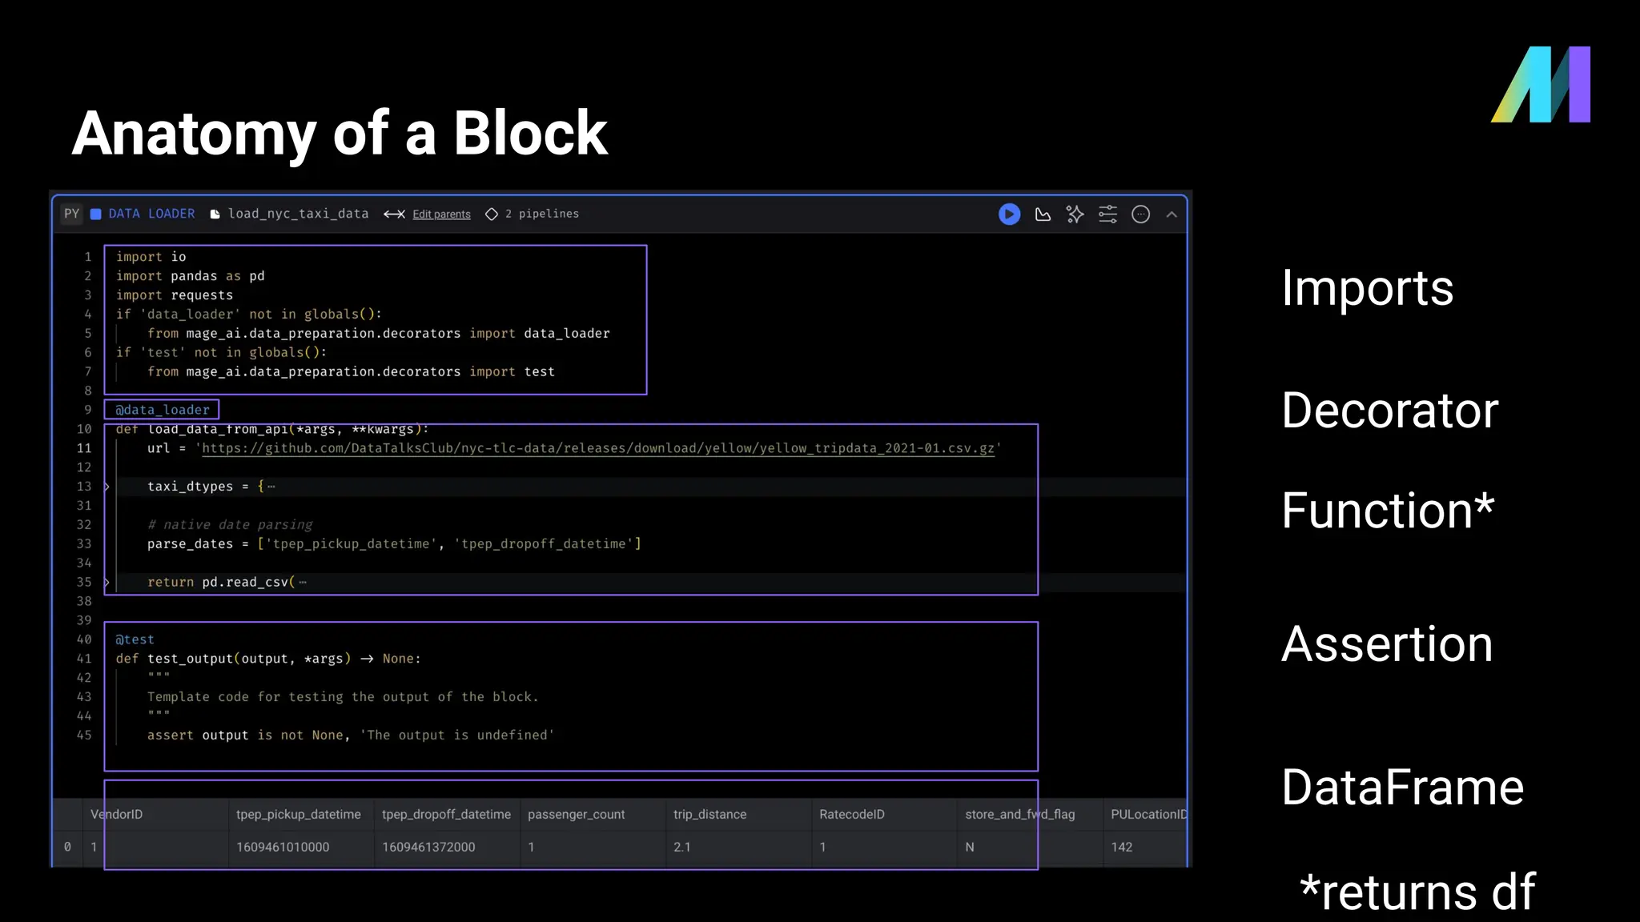The image size is (1640, 922).
Task: Click the parent connection arrows icon
Action: coord(394,214)
